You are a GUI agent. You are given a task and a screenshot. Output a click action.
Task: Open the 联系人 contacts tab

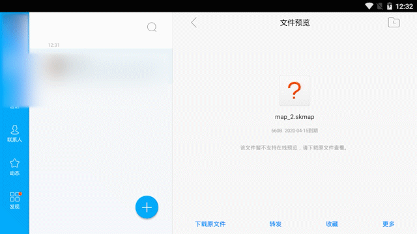click(14, 133)
